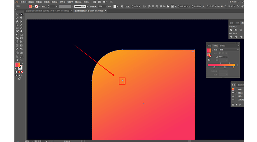Click the first shape mode Unite icon
257x142 pixels.
tap(231, 30)
